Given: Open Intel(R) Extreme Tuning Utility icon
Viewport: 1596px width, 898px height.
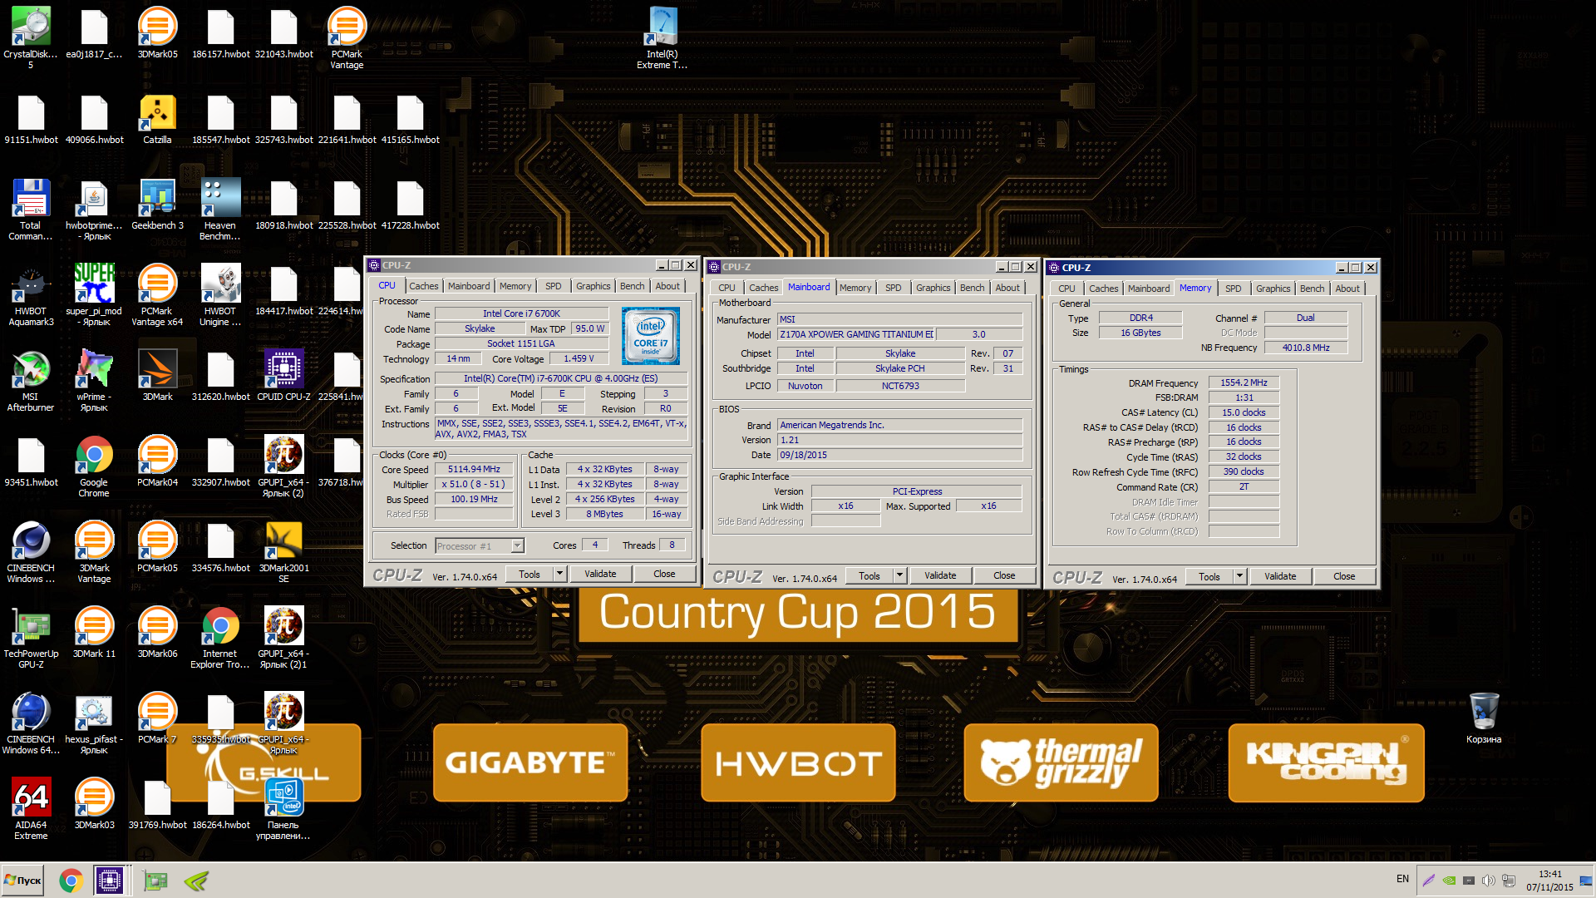Looking at the screenshot, I should [x=662, y=37].
